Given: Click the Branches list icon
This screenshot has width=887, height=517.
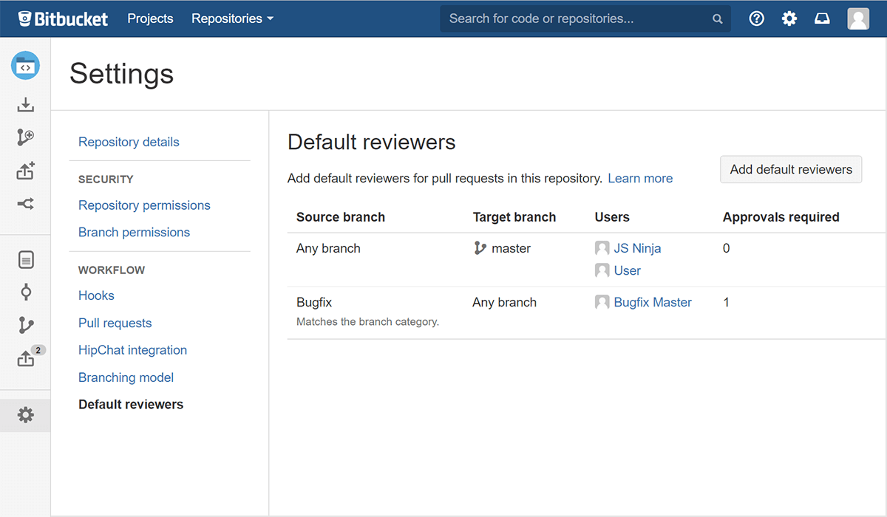Looking at the screenshot, I should coord(26,325).
